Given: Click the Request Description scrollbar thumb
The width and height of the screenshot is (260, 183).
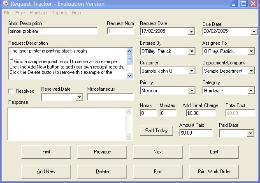Looking at the screenshot, I should coord(129,59).
